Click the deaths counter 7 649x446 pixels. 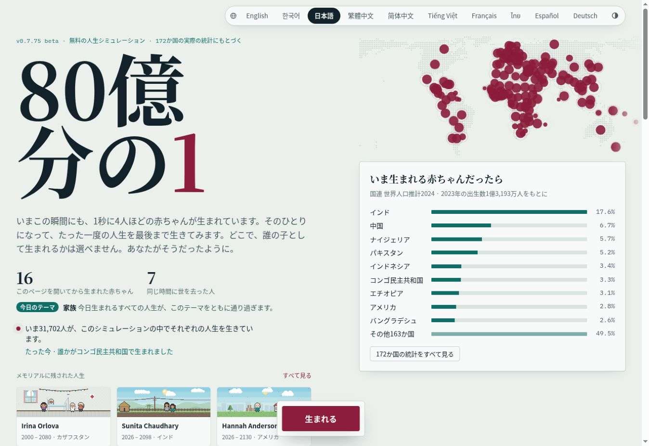pyautogui.click(x=151, y=278)
